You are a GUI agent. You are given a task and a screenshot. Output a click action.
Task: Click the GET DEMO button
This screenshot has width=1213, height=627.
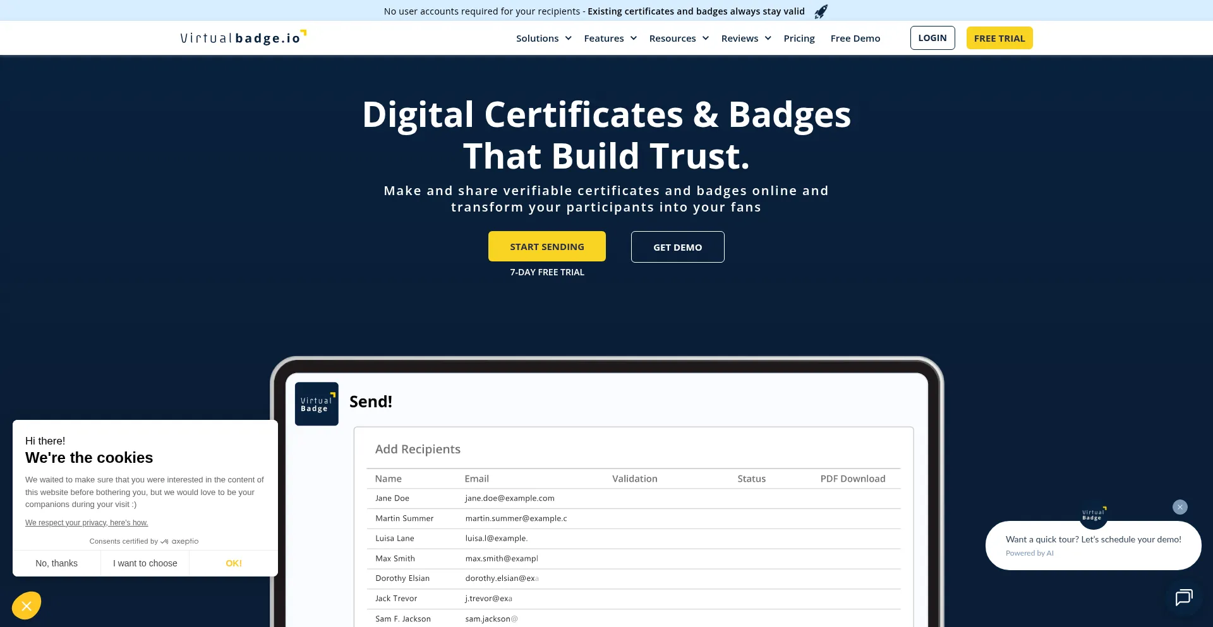677,248
